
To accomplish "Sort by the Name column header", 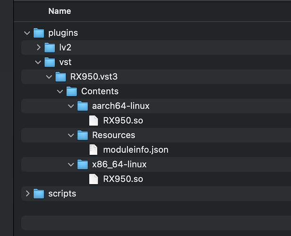I will click(60, 11).
